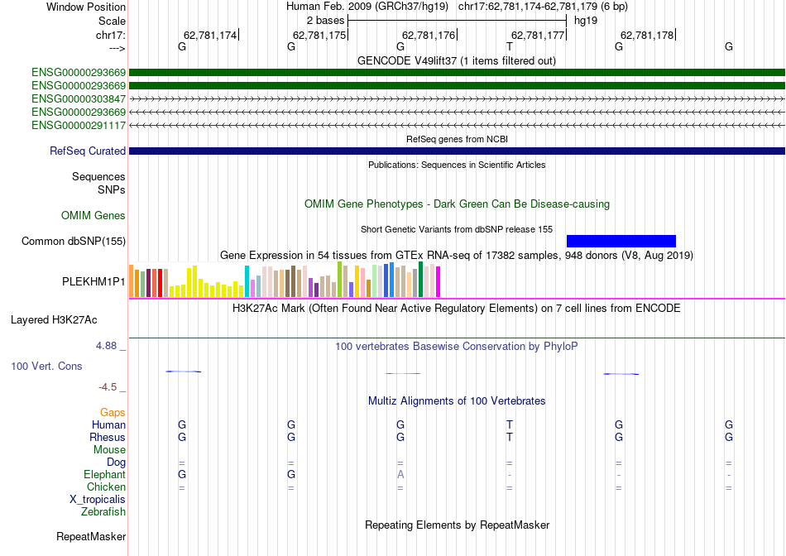Click the RefSeq genes from NCBI title
Image resolution: width=786 pixels, height=556 pixels.
pyautogui.click(x=458, y=139)
